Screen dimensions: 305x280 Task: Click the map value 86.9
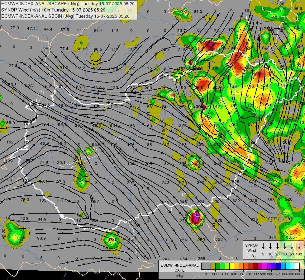pos(80,87)
